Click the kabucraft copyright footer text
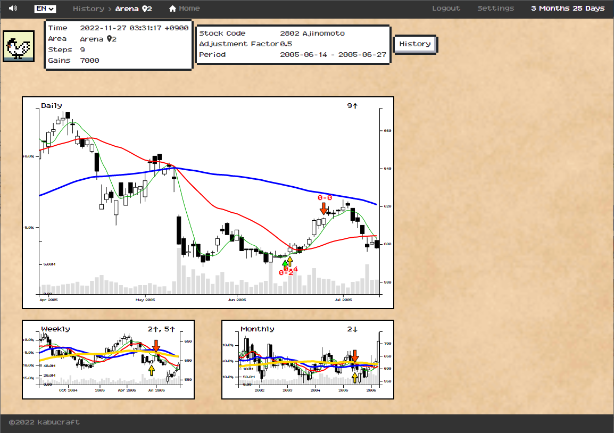The height and width of the screenshot is (433, 614). pos(44,422)
